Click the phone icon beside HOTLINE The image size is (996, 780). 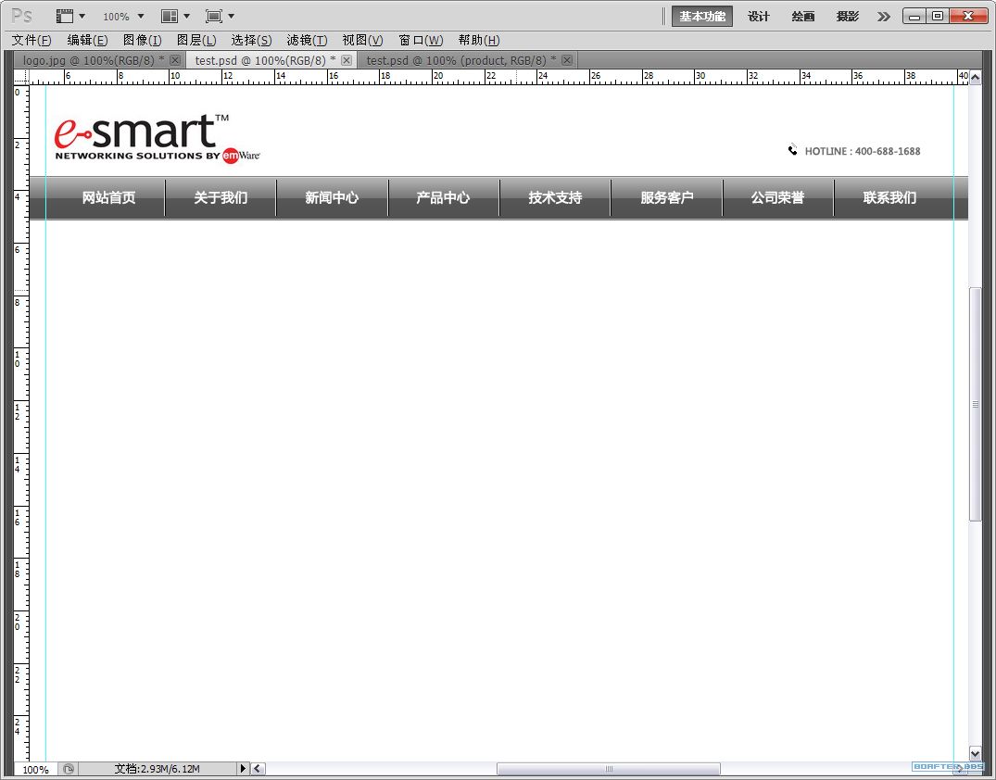point(793,150)
